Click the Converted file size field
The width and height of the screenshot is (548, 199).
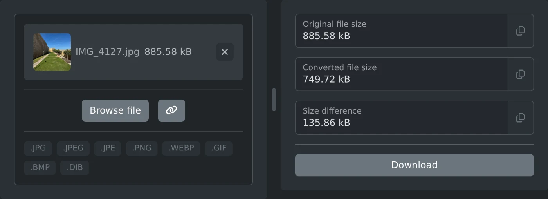(402, 74)
